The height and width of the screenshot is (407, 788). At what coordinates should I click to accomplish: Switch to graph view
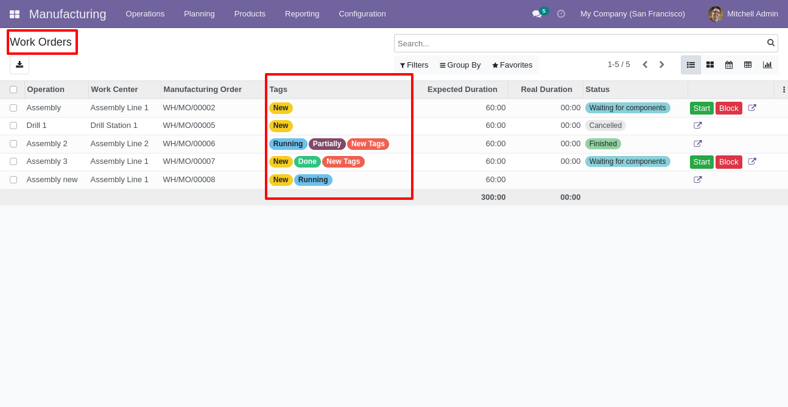(767, 65)
